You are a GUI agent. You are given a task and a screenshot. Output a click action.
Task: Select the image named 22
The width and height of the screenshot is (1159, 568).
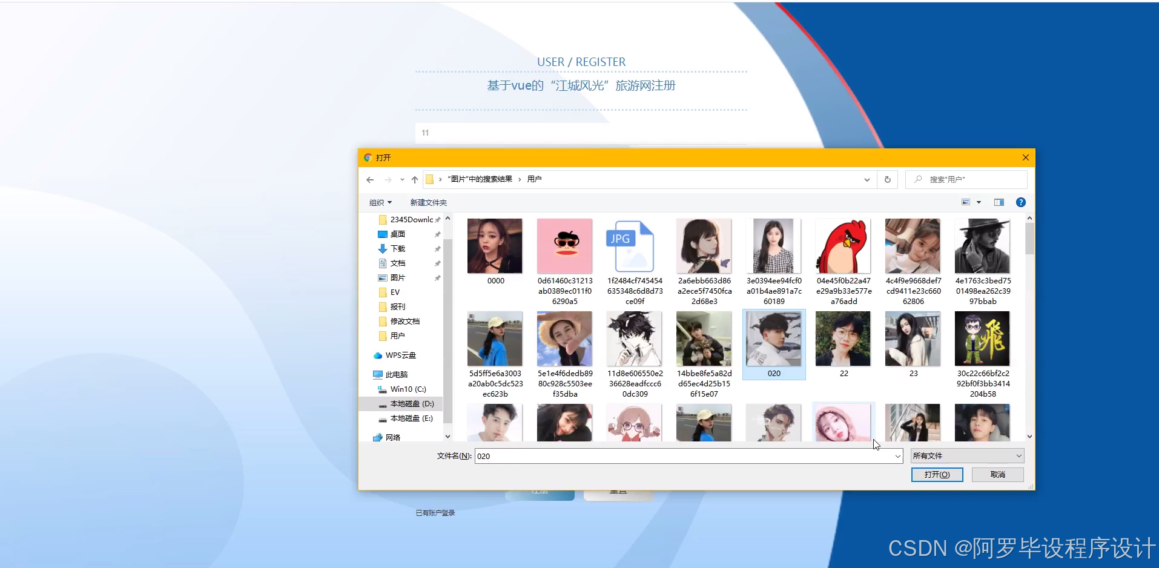click(x=843, y=345)
